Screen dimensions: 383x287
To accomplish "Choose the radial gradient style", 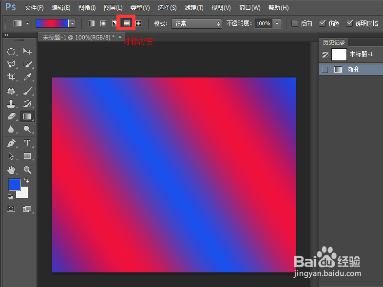I will (103, 23).
